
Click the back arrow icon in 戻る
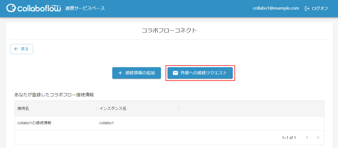pos(16,49)
